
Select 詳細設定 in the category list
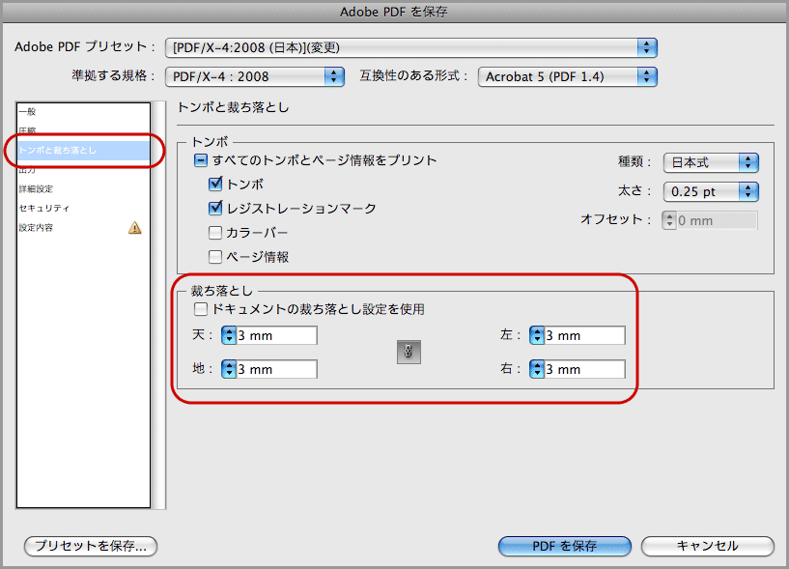pos(83,188)
